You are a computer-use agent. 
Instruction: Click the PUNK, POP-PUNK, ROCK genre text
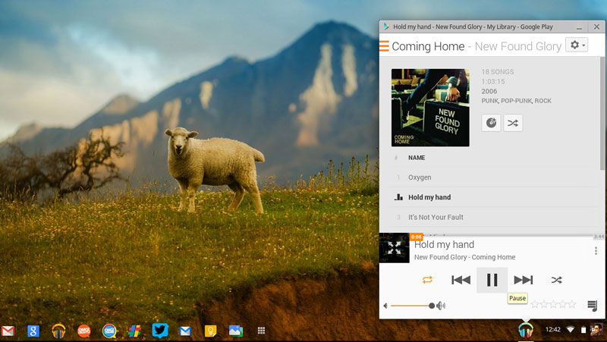[x=517, y=101]
